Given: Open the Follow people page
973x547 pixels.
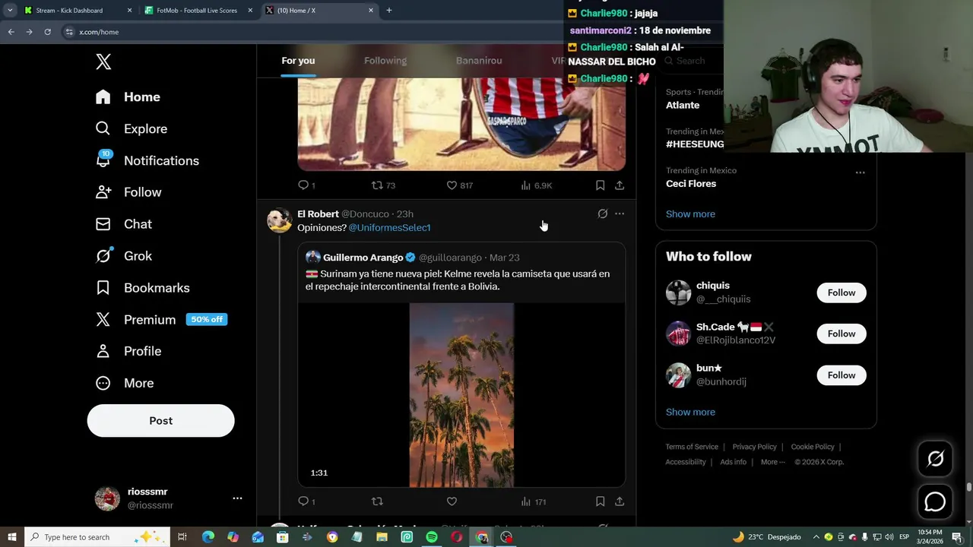Looking at the screenshot, I should pos(128,192).
